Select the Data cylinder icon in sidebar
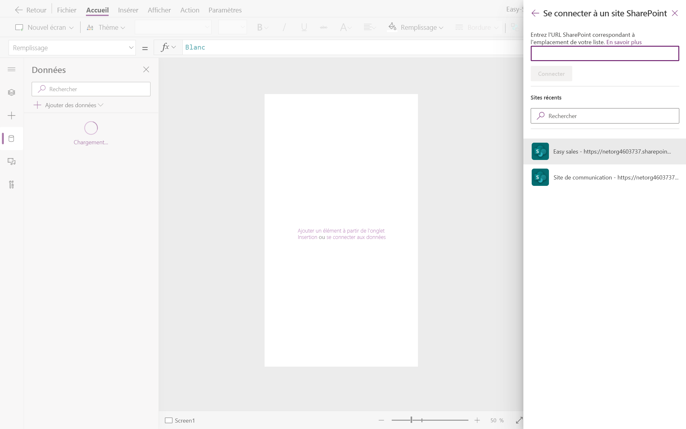 12,139
